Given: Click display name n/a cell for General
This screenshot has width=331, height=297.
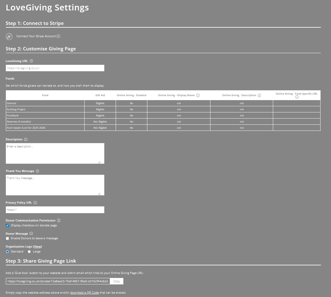Looking at the screenshot, I should (179, 103).
